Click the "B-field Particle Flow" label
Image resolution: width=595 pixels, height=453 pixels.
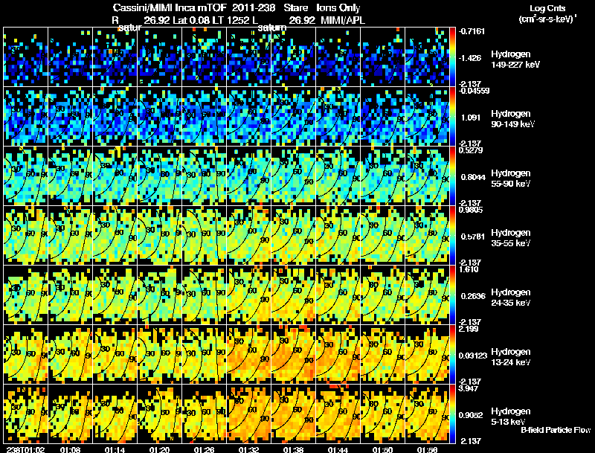556,430
